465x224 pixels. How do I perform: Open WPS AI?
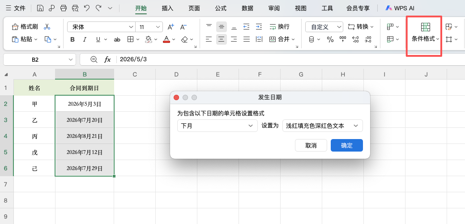[x=400, y=8]
